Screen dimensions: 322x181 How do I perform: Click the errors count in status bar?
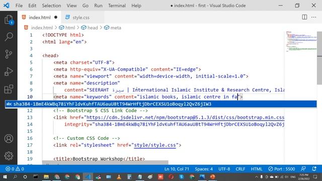pos(10,169)
